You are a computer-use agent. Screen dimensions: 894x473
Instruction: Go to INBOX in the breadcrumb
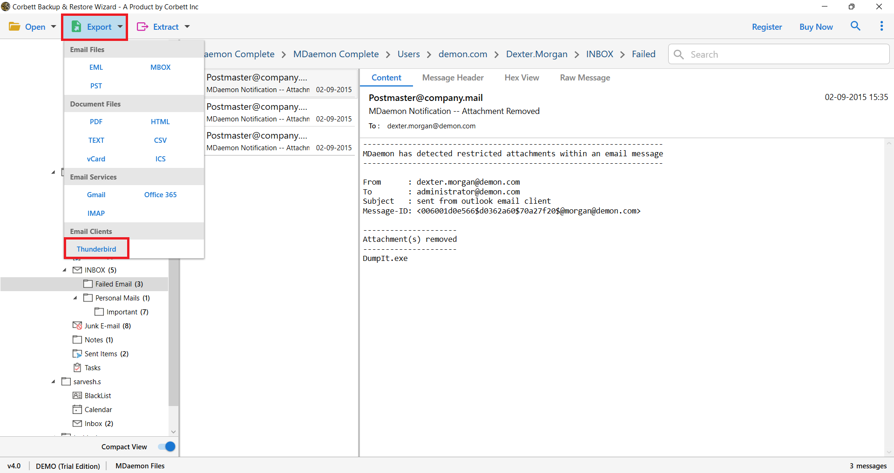pos(599,54)
